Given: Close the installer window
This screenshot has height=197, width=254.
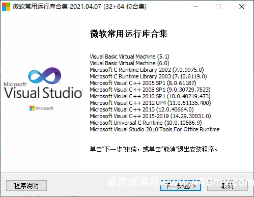Looking at the screenshot, I should (x=242, y=7).
